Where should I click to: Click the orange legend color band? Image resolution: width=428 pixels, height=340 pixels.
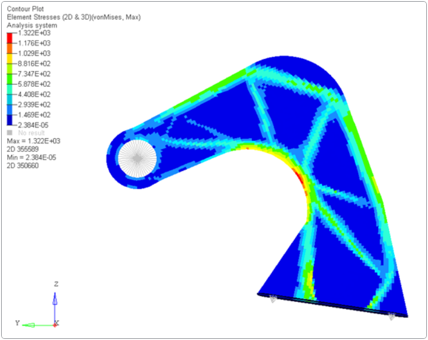[10, 49]
